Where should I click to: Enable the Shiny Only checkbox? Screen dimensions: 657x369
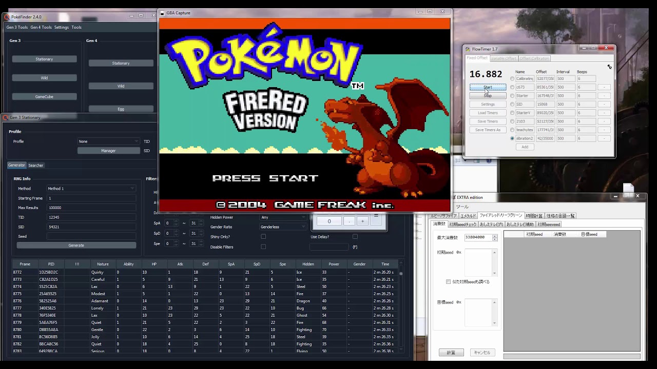(263, 237)
